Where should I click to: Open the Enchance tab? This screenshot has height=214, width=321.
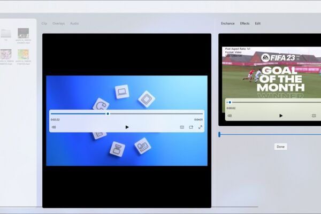point(228,24)
